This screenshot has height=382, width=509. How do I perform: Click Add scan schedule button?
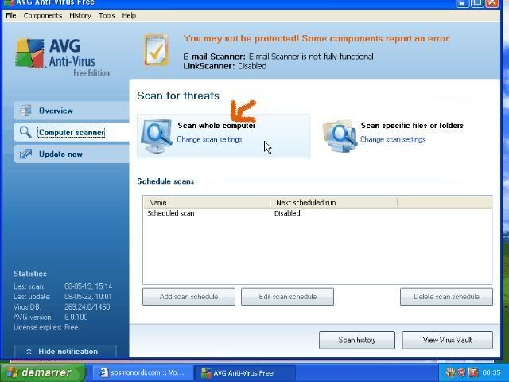pyautogui.click(x=189, y=297)
